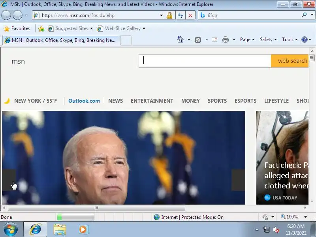Go to the ESPORTS section
The height and width of the screenshot is (237, 316).
coord(245,101)
